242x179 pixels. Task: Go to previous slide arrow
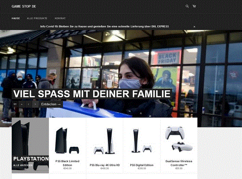click(x=29, y=104)
